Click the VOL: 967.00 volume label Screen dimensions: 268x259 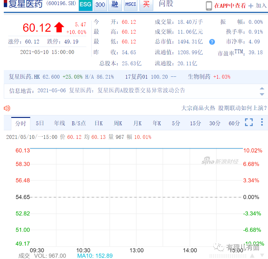pyautogui.click(x=50, y=256)
